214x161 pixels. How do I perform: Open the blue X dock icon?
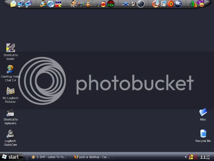tap(125, 4)
